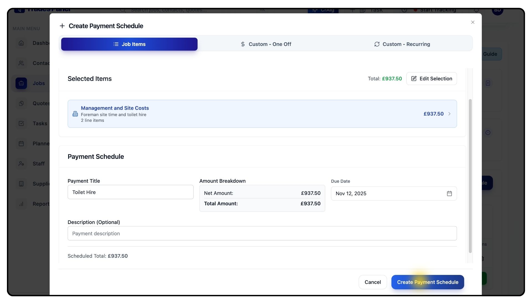Click the Quotes documents icon in sidebar
The height and width of the screenshot is (299, 532).
point(21,103)
